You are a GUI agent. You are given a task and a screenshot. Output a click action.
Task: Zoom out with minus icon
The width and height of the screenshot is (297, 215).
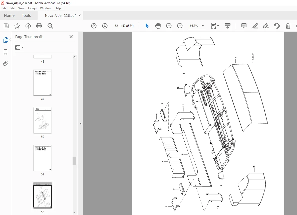coord(169,26)
